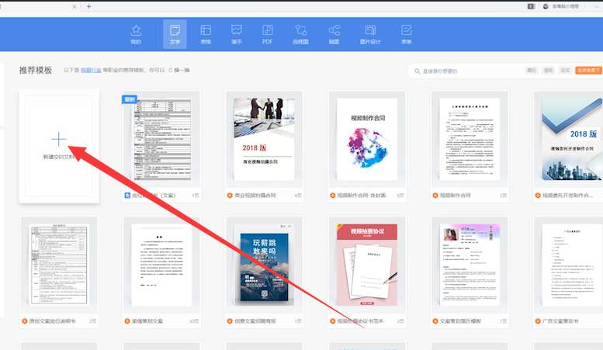Click the orange button beside the search box
This screenshot has height=350, width=603.
[588, 71]
